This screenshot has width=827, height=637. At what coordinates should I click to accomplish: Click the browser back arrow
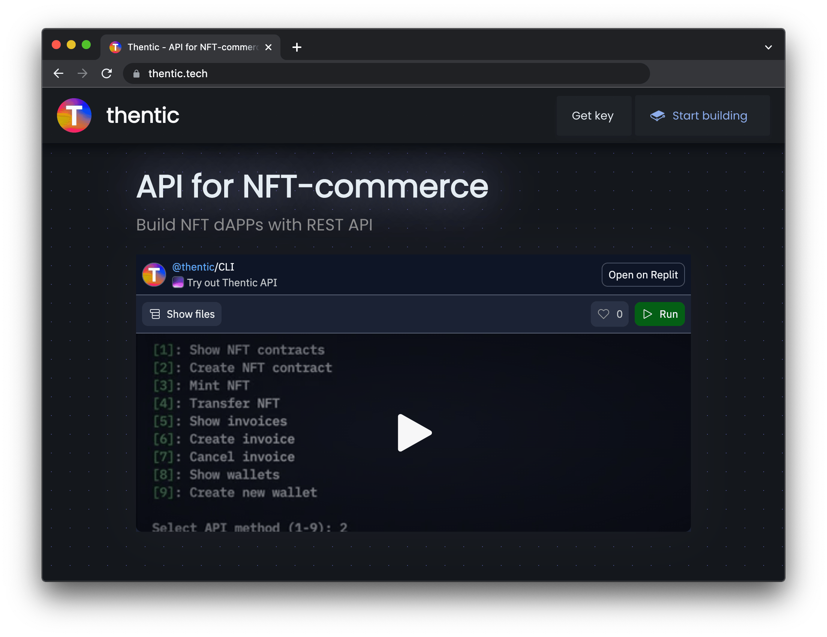[x=58, y=73]
